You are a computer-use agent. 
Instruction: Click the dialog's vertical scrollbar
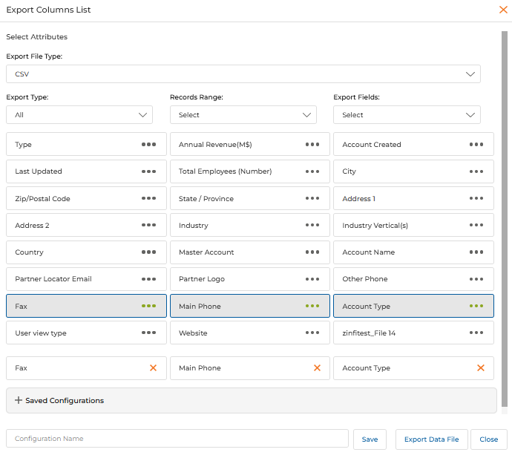[x=505, y=219]
